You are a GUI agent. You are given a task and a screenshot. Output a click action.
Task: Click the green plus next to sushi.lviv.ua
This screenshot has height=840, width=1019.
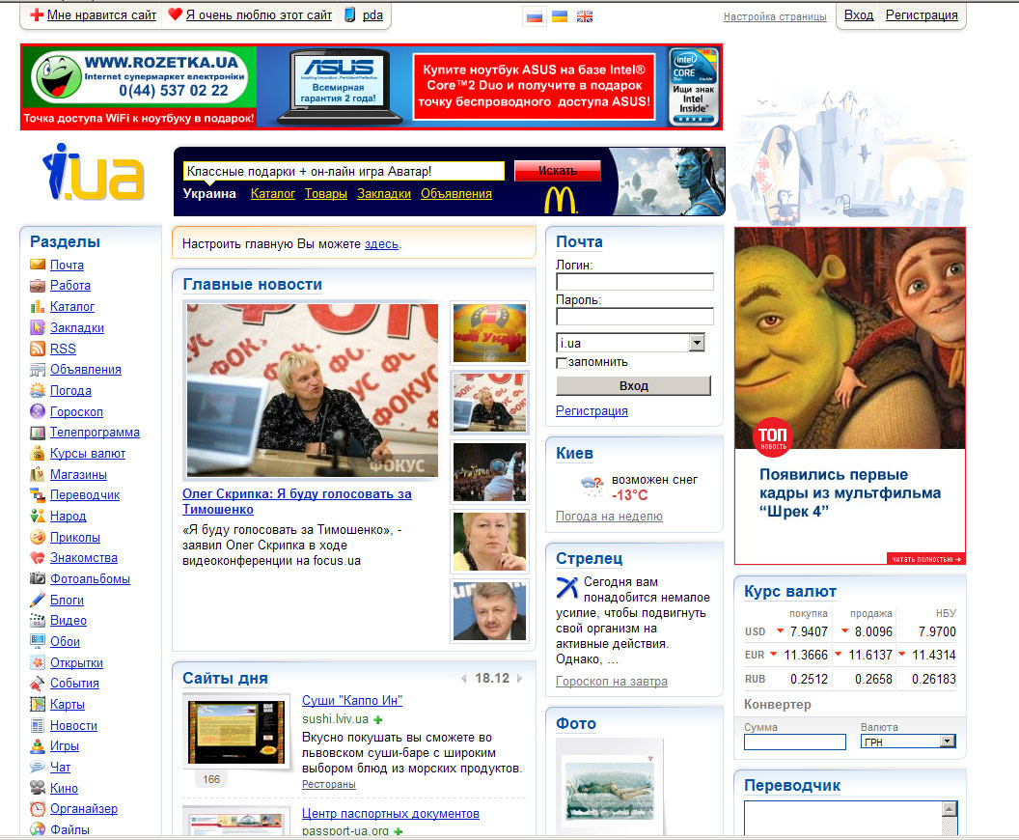pos(378,720)
